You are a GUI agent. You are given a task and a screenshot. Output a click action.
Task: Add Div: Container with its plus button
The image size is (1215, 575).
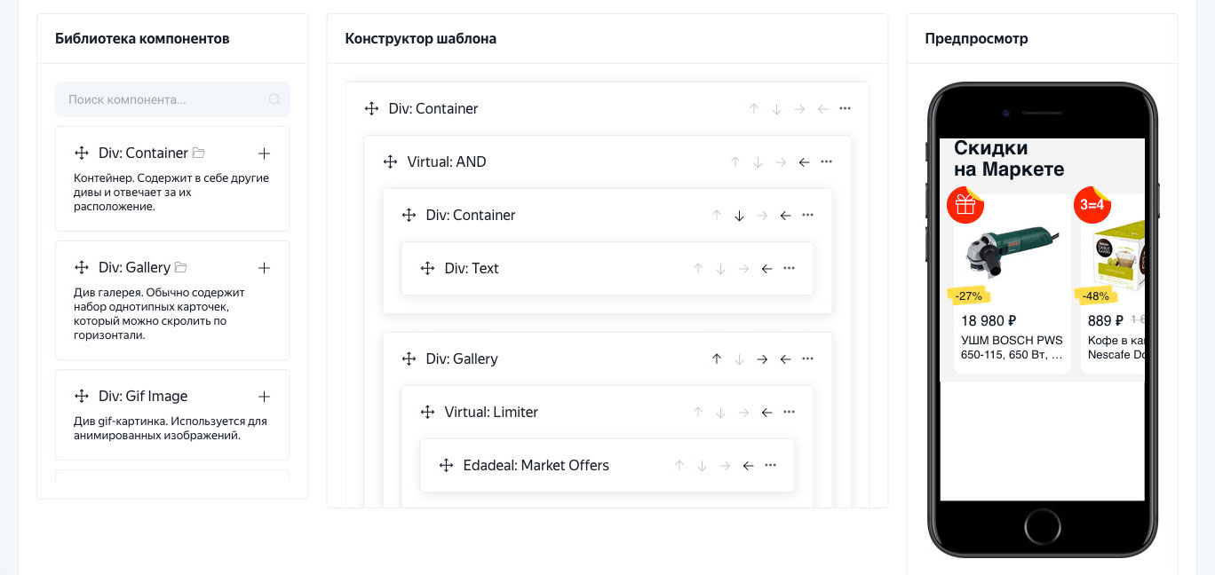264,153
